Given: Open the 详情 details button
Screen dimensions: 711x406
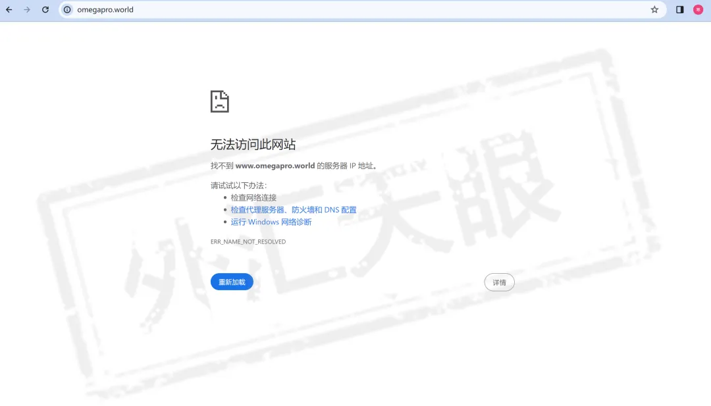Looking at the screenshot, I should (x=499, y=282).
